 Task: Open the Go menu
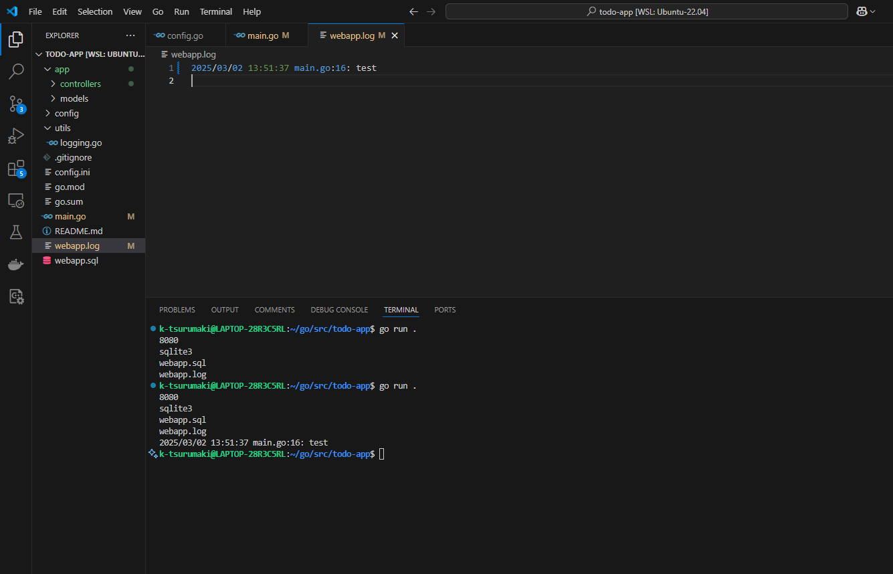[158, 11]
